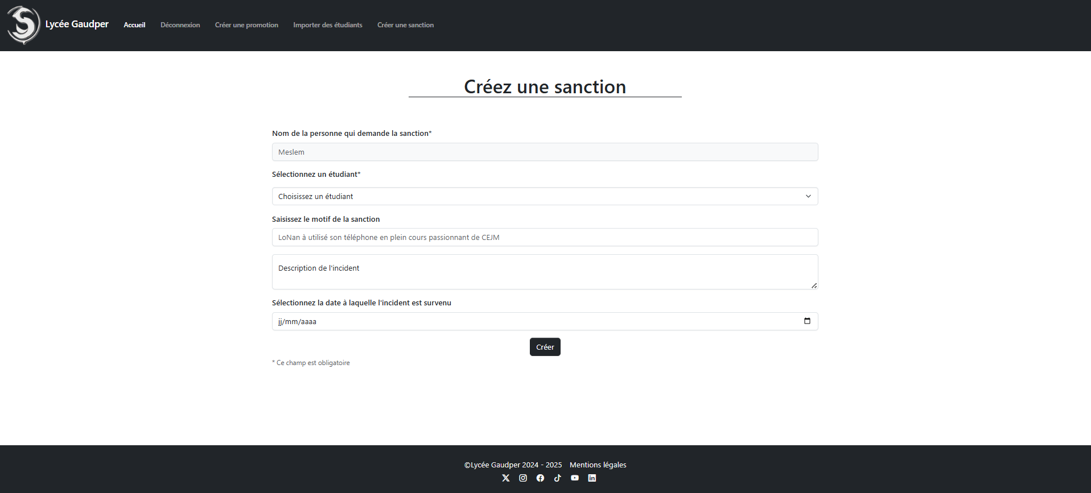Open the Instagram footer icon
Image resolution: width=1091 pixels, height=493 pixels.
point(523,478)
